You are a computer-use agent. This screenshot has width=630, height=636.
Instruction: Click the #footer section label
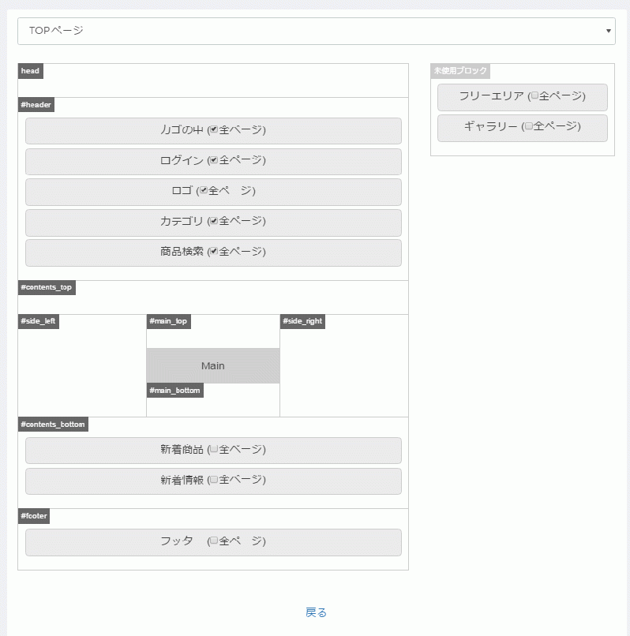click(x=34, y=516)
